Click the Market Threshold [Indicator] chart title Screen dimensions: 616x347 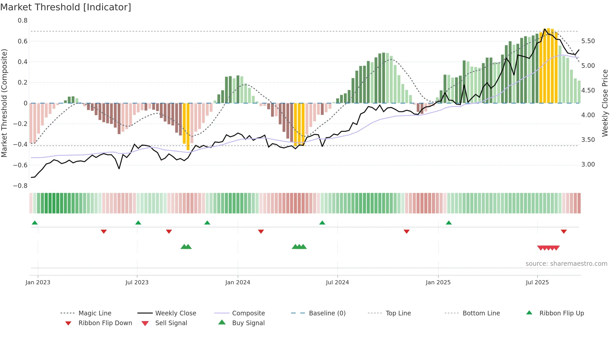pos(66,7)
